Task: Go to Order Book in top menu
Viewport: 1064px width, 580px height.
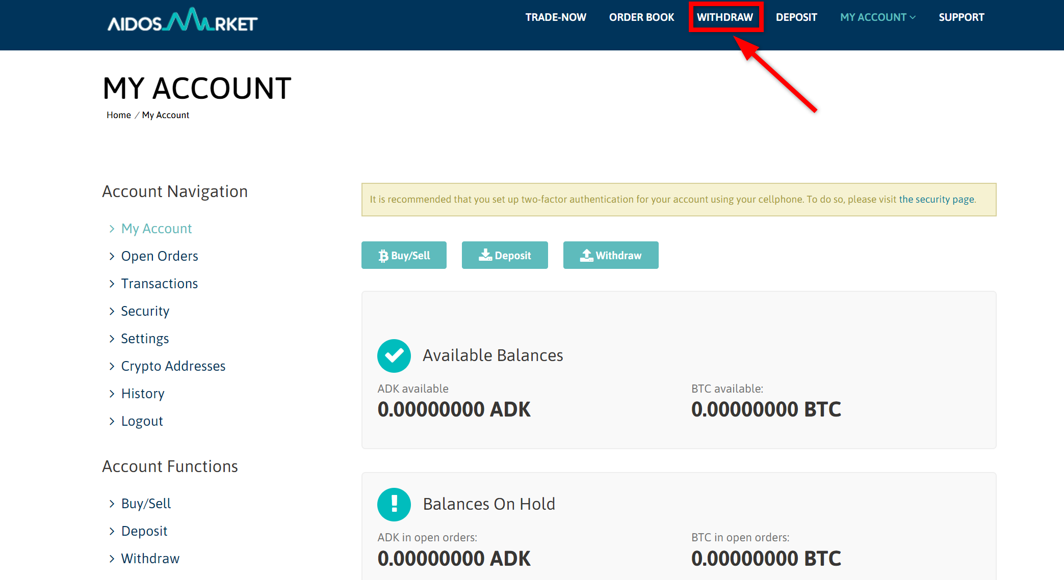Action: pyautogui.click(x=641, y=17)
